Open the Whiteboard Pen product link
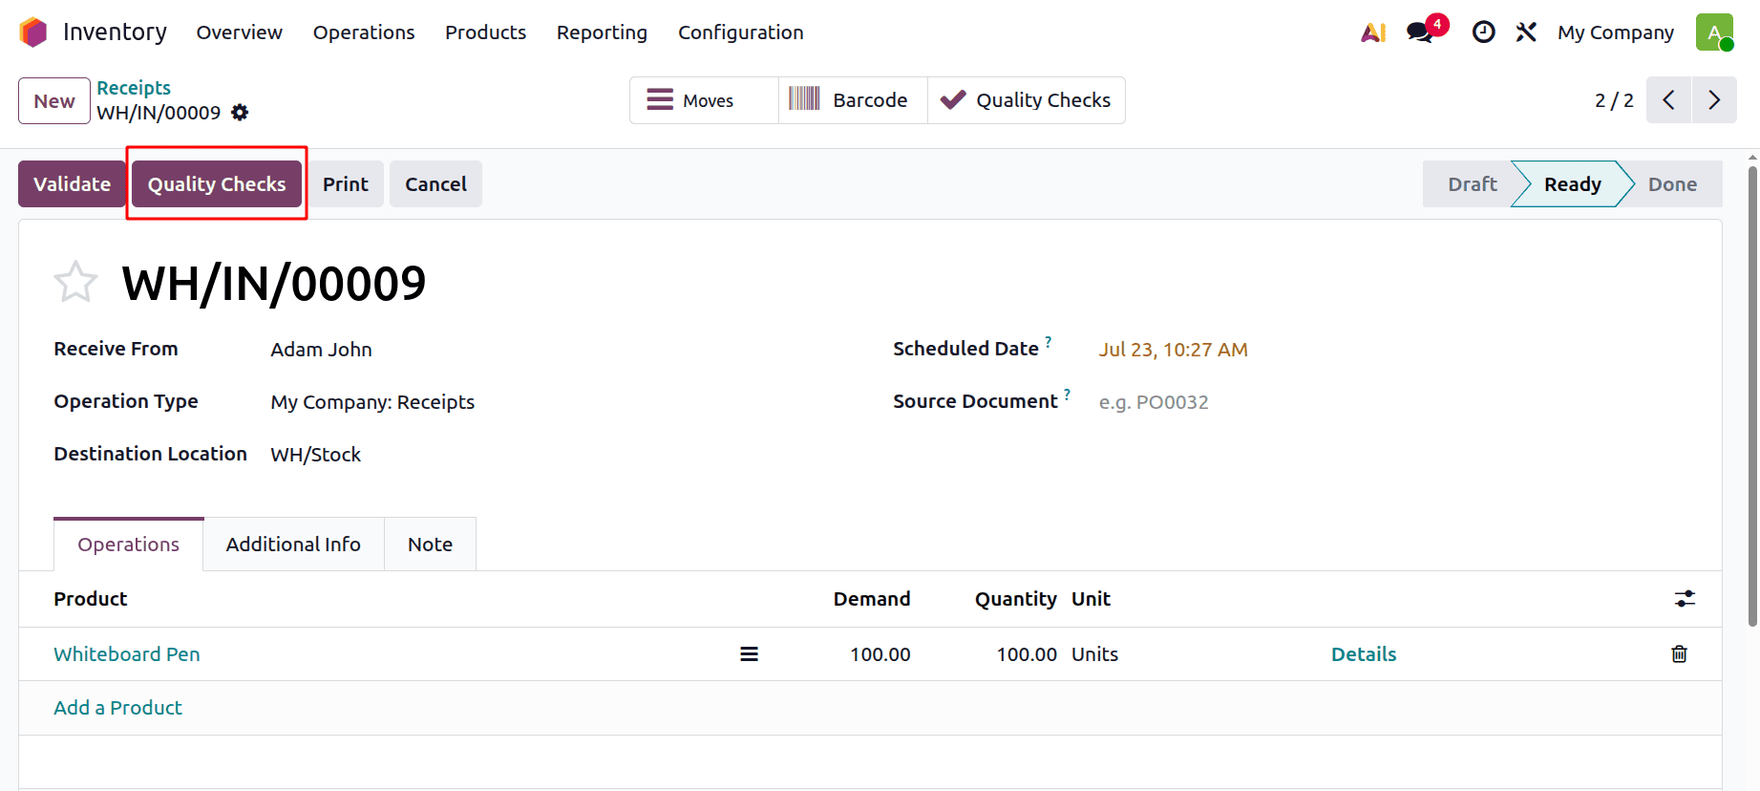Image resolution: width=1760 pixels, height=791 pixels. tap(127, 654)
